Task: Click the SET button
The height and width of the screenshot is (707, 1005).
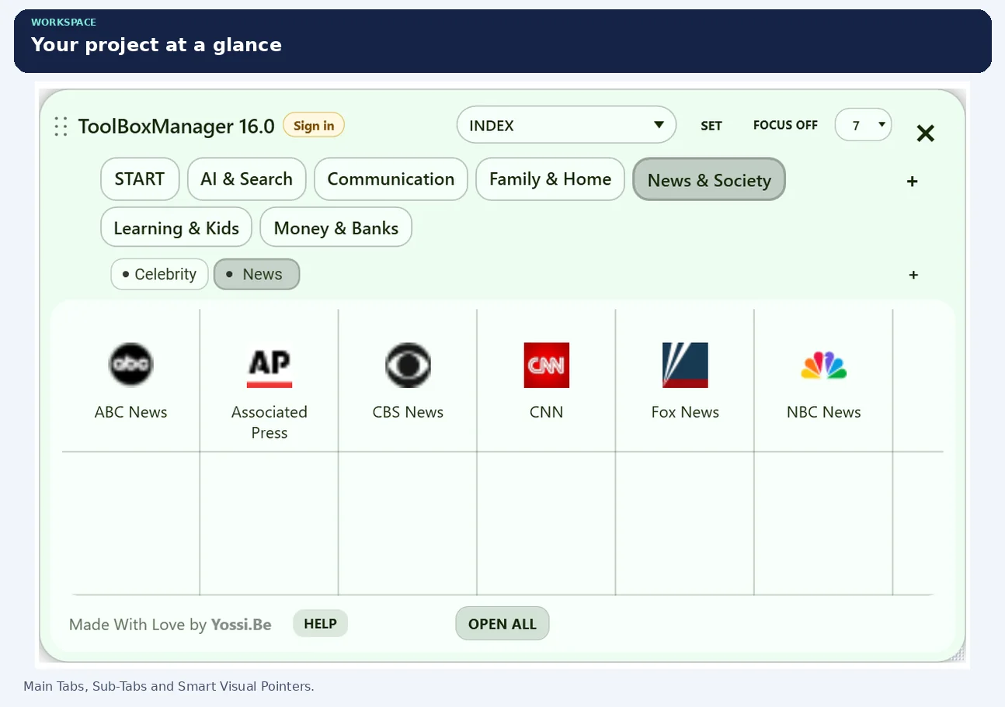Action: 711,126
